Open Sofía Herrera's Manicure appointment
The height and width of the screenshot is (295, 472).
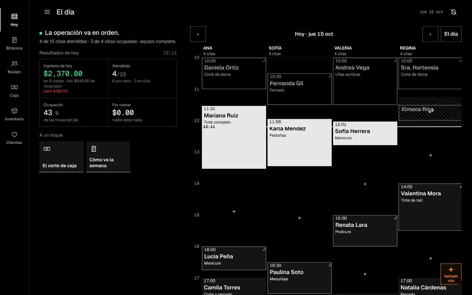pyautogui.click(x=365, y=133)
